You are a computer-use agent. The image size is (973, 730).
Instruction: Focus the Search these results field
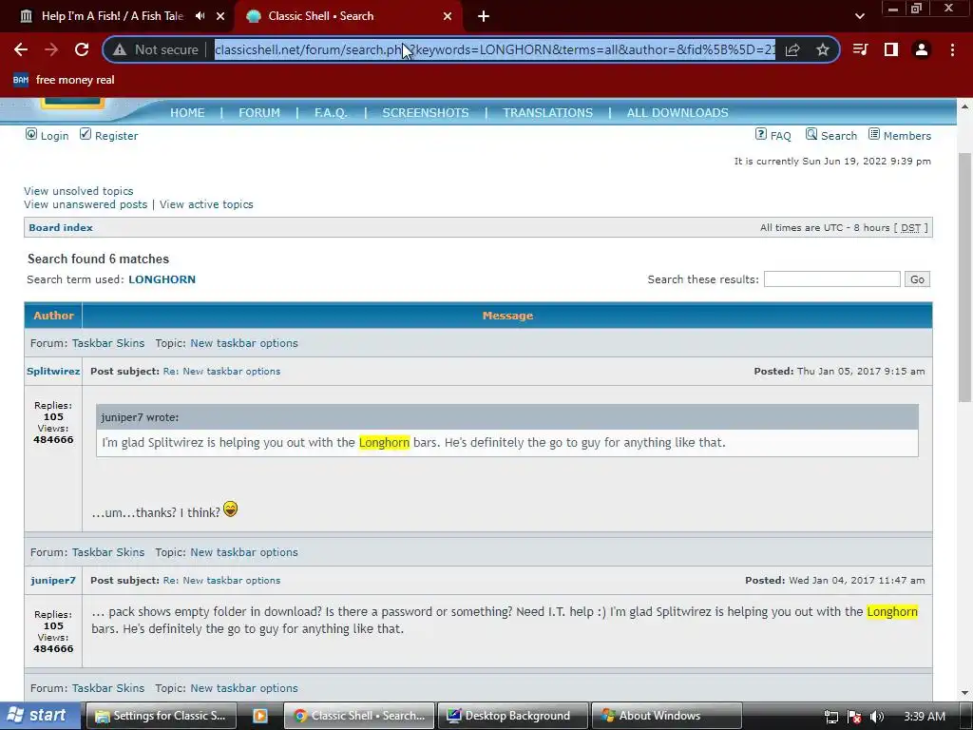(x=831, y=279)
